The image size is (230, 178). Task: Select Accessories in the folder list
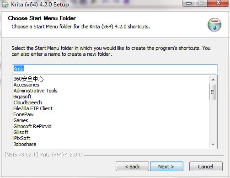(26, 85)
